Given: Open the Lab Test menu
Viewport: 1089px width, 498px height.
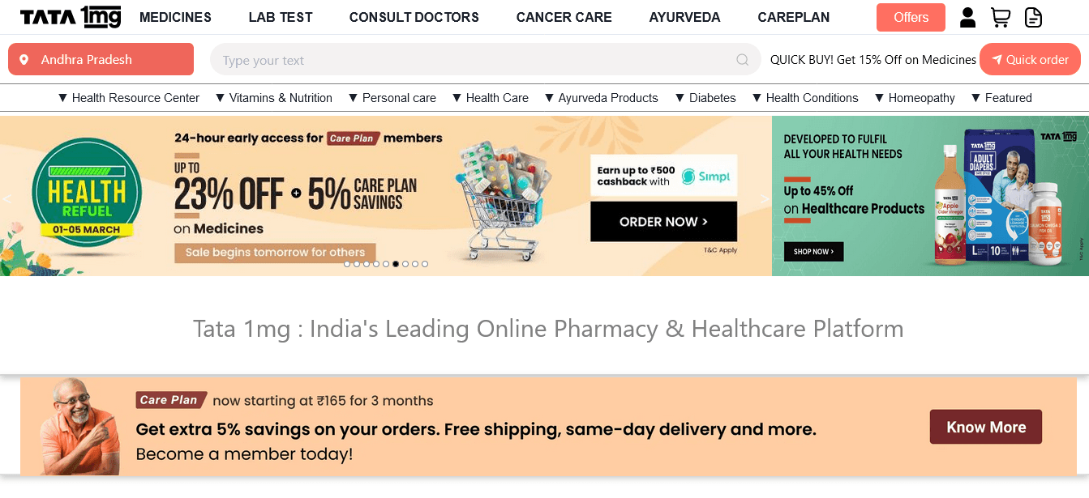Looking at the screenshot, I should 281,17.
